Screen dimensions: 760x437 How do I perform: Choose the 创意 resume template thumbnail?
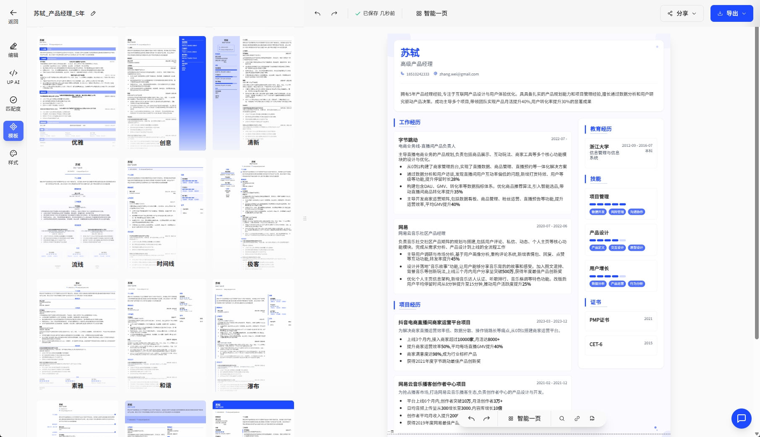pyautogui.click(x=165, y=93)
